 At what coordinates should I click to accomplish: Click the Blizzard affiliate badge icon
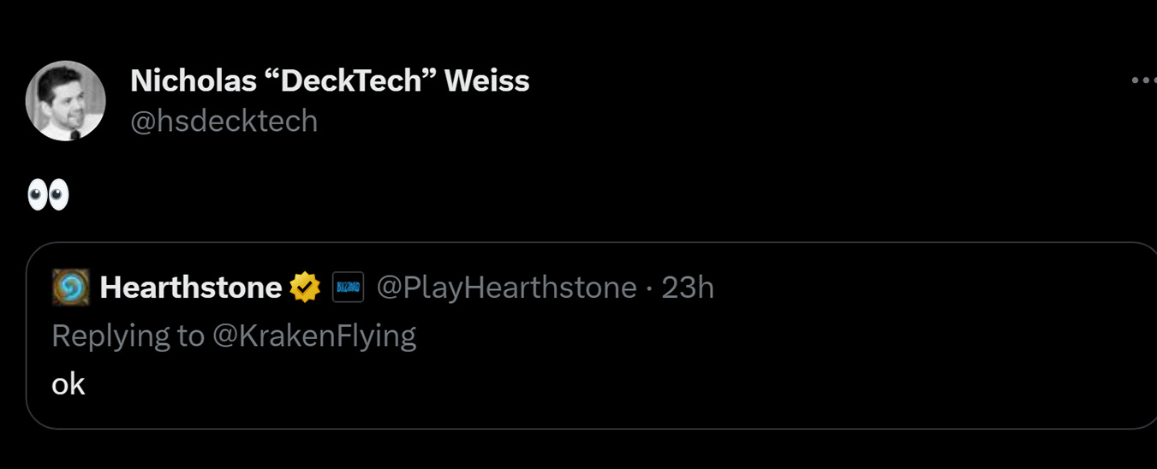tap(348, 288)
